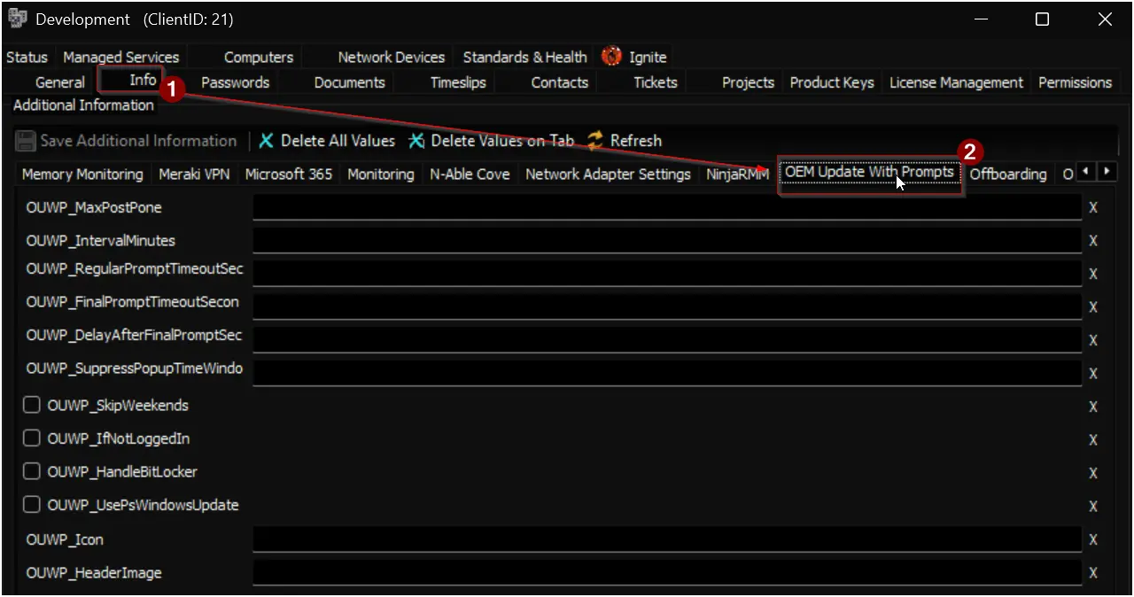Image resolution: width=1134 pixels, height=597 pixels.
Task: Open the Permissions tab
Action: coord(1076,82)
